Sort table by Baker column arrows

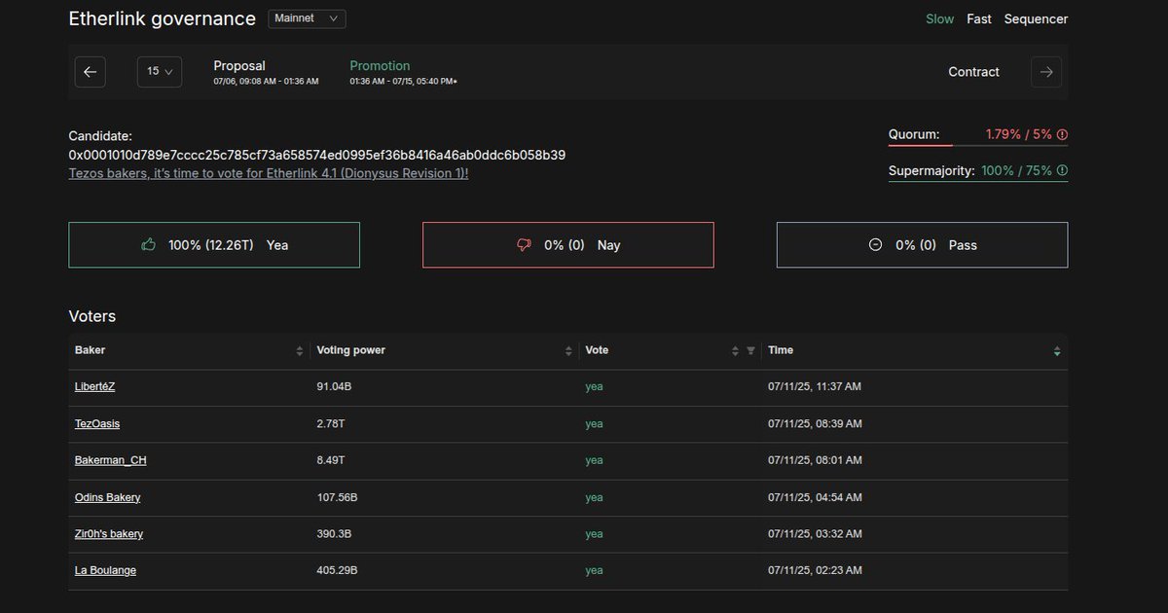click(x=300, y=351)
